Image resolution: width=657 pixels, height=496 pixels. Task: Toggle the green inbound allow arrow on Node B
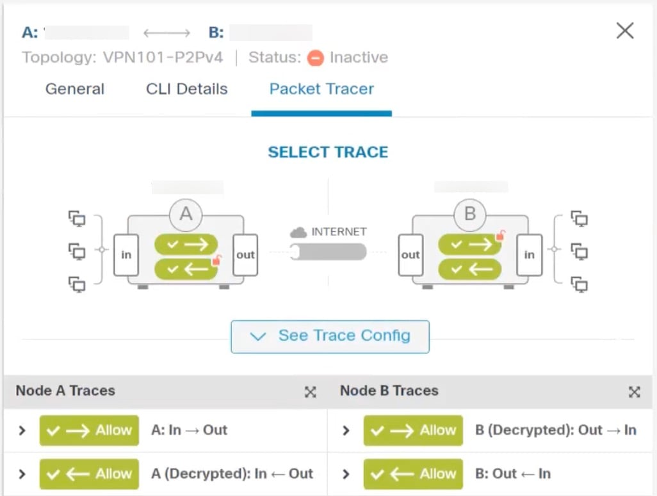coord(469,244)
